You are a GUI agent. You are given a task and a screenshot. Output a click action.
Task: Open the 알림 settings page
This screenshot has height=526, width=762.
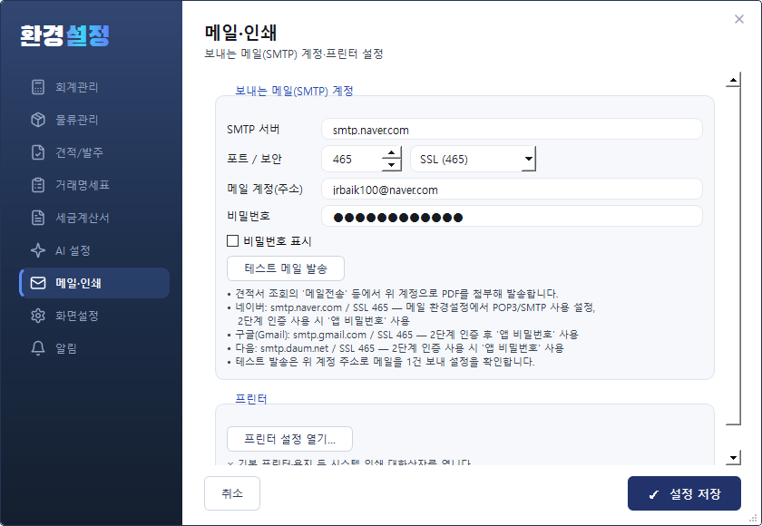[x=94, y=348]
